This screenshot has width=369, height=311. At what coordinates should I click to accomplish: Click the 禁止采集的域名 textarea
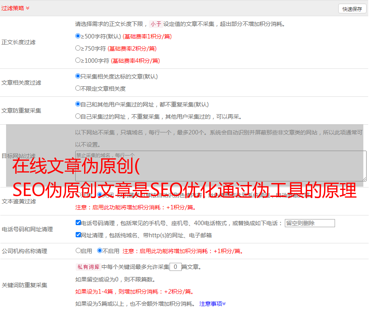pyautogui.click(x=221, y=166)
